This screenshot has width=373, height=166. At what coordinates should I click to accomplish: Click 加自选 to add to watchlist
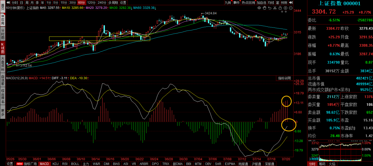point(261,3)
